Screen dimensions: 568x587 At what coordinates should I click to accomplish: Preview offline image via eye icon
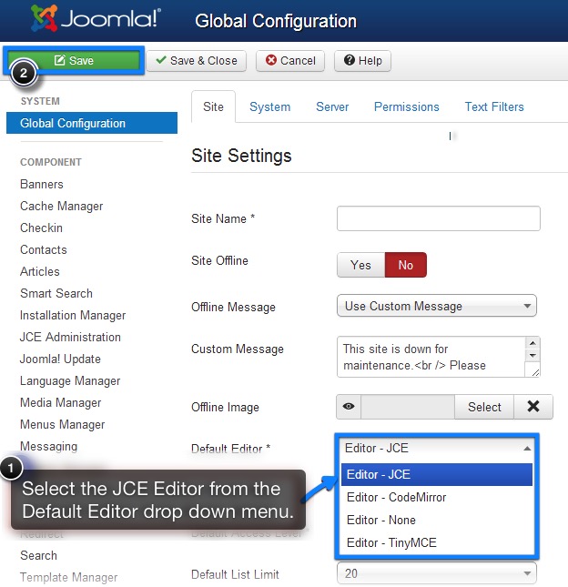pos(349,407)
